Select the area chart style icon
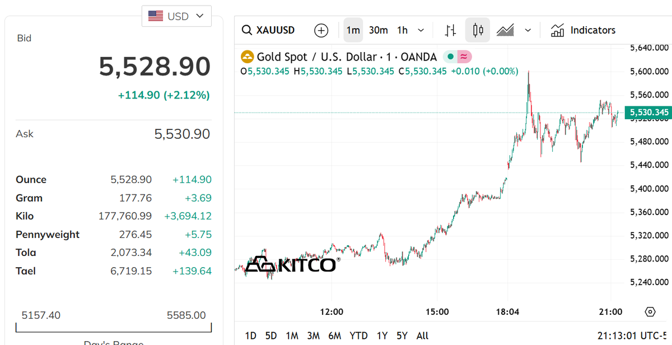 pyautogui.click(x=505, y=30)
